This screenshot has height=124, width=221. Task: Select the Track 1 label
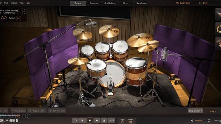click(x=213, y=112)
